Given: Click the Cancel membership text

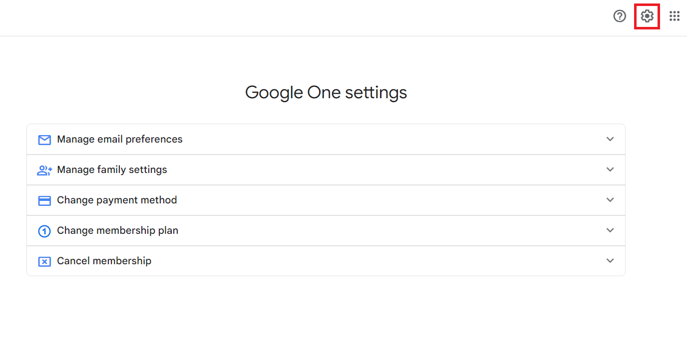Looking at the screenshot, I should coord(104,261).
